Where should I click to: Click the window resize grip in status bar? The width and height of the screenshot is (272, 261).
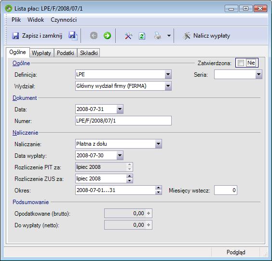pos(265,254)
